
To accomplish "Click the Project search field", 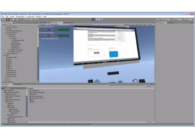I will (x=127, y=86).
